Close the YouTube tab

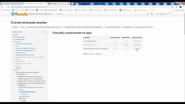tap(69, 3)
